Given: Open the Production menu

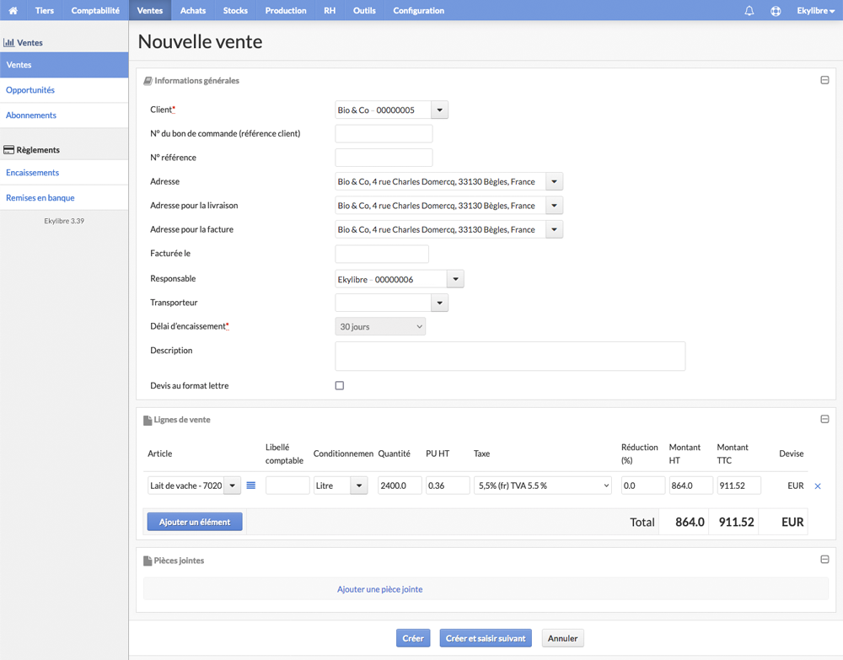Looking at the screenshot, I should coord(286,10).
